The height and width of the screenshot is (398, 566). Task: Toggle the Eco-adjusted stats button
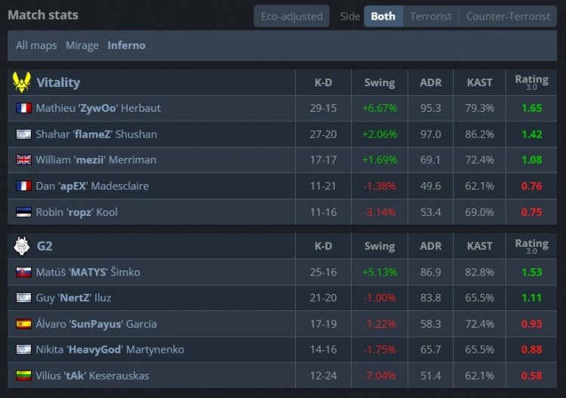291,16
